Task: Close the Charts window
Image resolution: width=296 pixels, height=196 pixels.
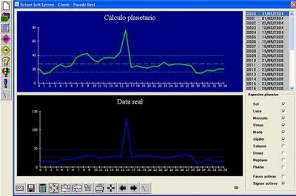Action: point(294,5)
